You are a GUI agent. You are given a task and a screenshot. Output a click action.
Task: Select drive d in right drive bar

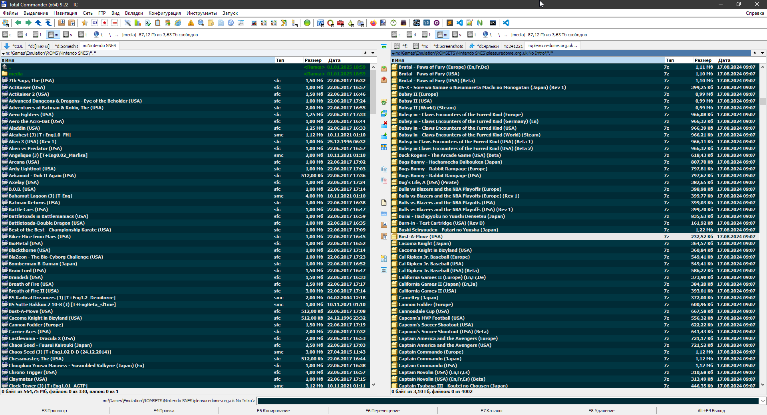click(411, 35)
